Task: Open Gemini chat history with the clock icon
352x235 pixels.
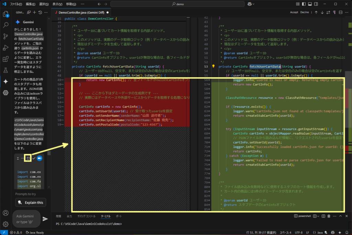Action: 40,13
